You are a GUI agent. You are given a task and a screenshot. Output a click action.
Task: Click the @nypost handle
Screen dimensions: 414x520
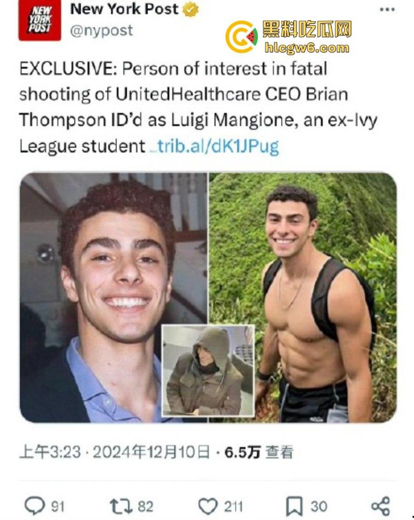101,31
